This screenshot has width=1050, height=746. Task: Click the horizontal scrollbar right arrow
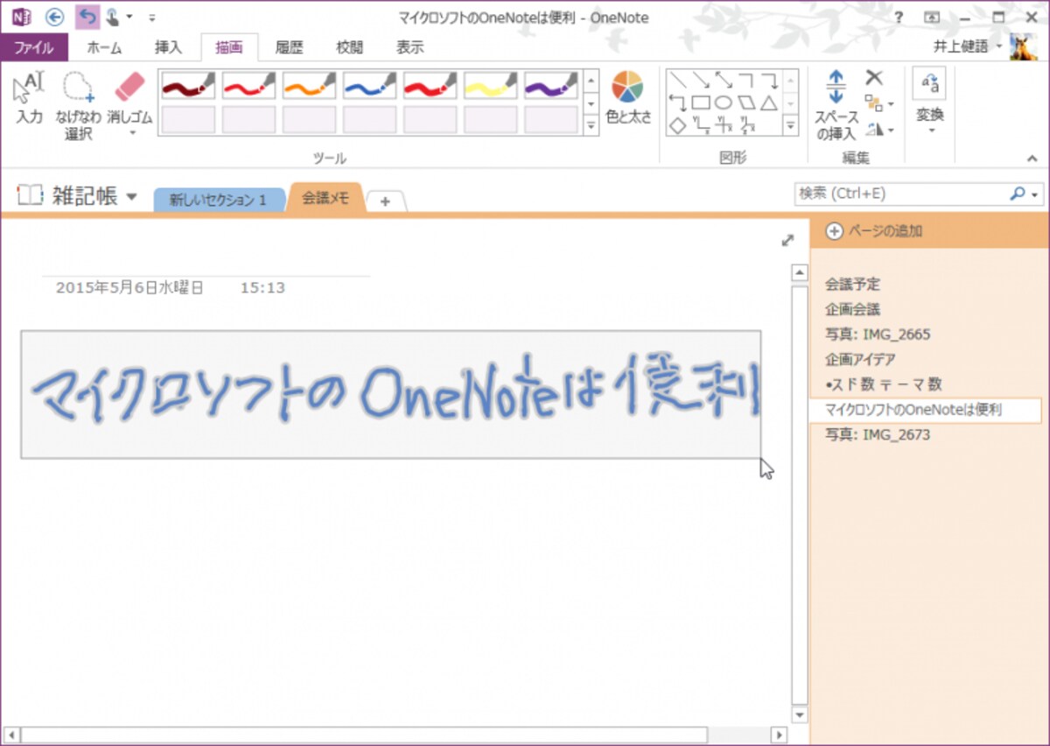pos(777,734)
